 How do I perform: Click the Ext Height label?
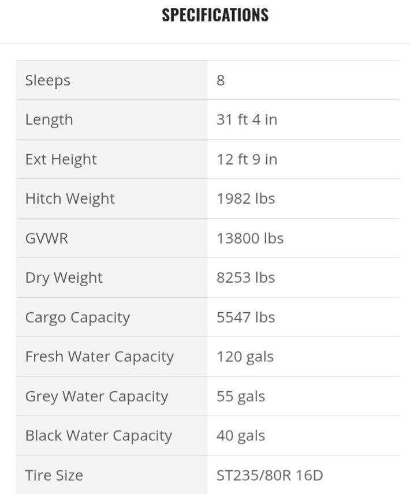61,159
